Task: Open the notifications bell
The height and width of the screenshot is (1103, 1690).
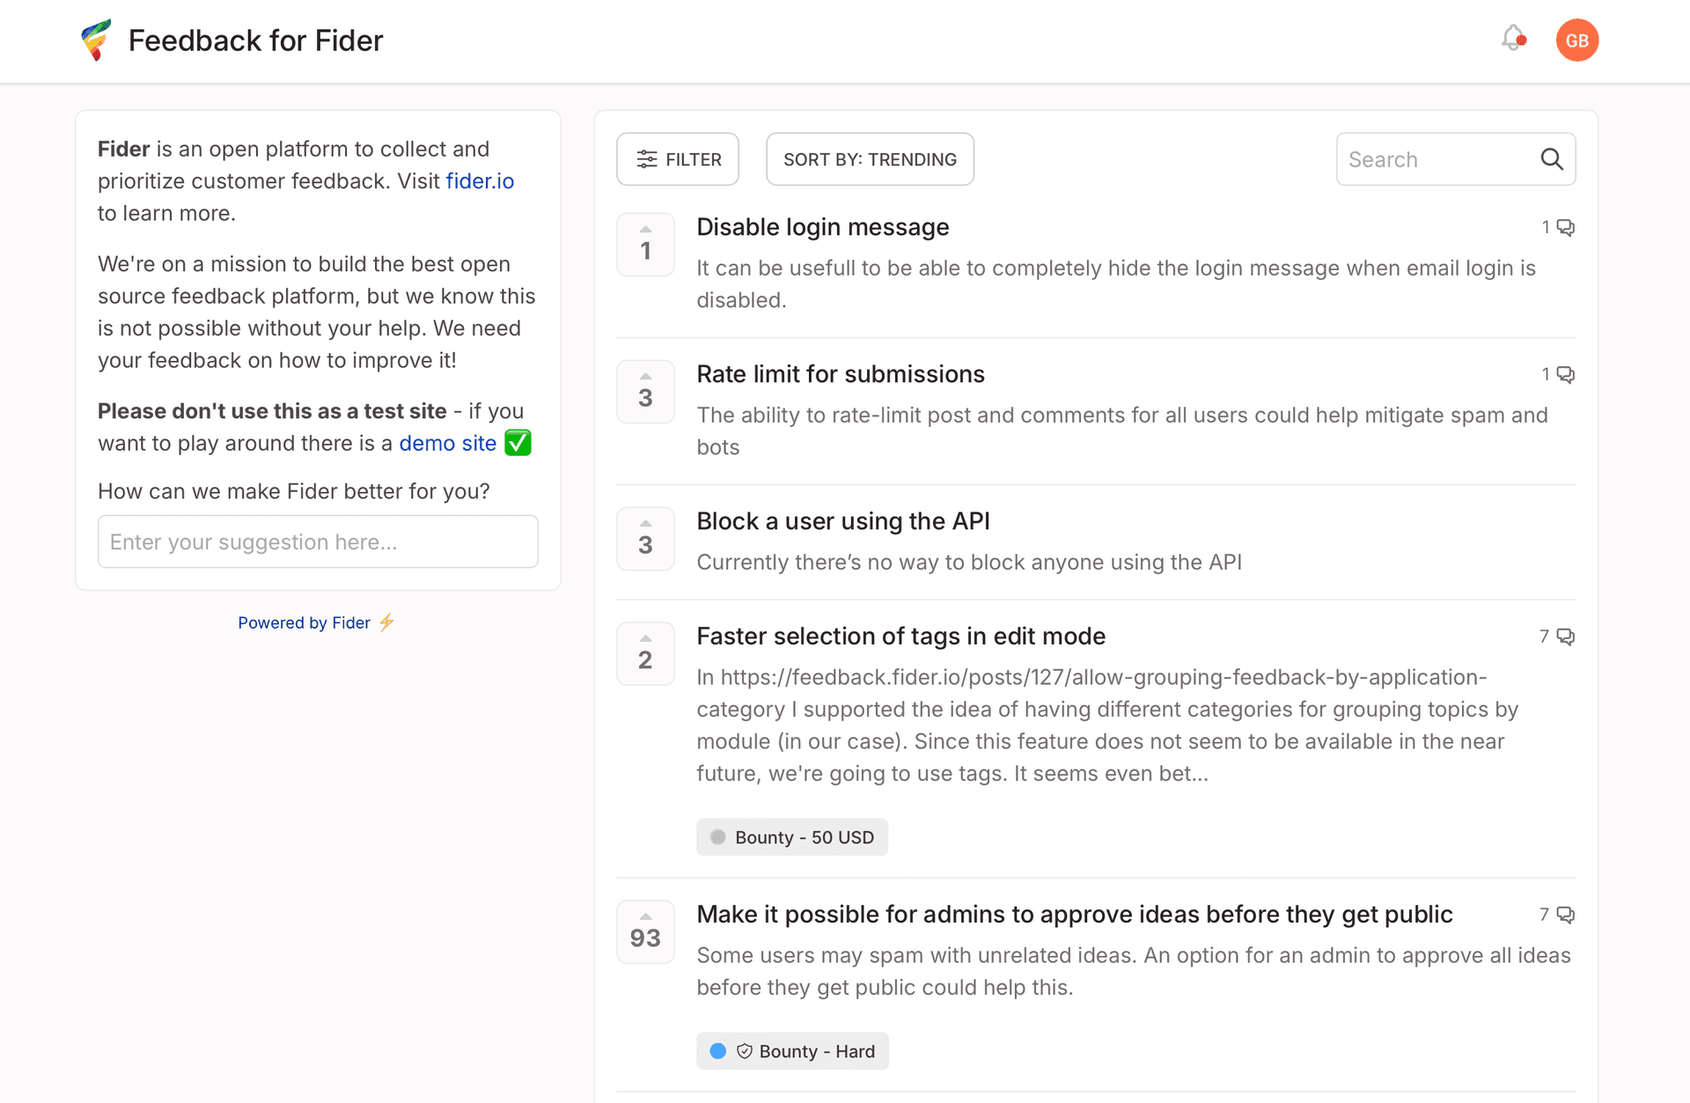Action: tap(1513, 39)
